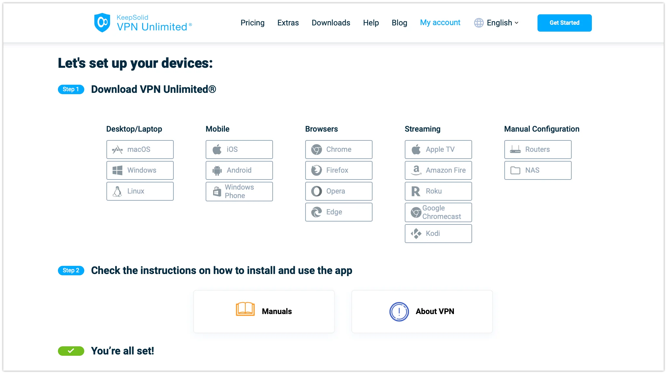Download the macOS version

point(140,150)
